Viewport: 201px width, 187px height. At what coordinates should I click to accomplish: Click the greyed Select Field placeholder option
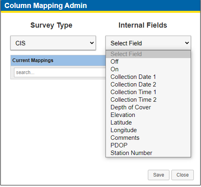click(x=148, y=54)
